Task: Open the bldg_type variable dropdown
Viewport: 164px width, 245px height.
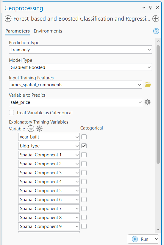Action: coord(49,146)
